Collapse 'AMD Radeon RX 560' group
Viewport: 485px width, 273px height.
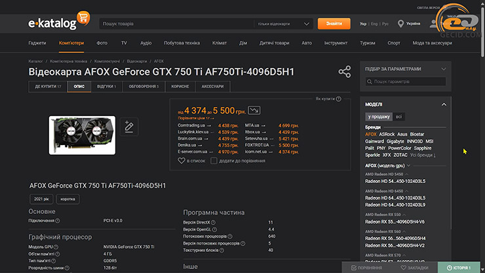pyautogui.click(x=404, y=232)
